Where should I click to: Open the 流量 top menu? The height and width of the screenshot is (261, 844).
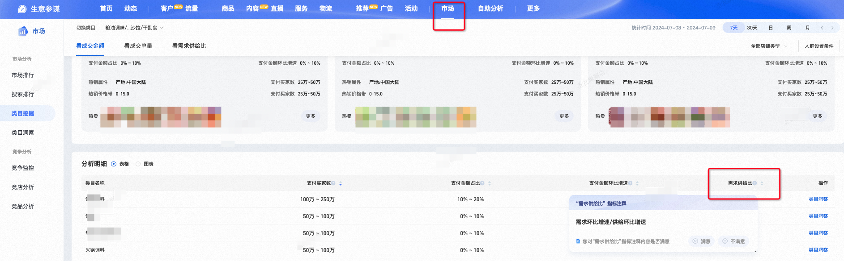(192, 8)
